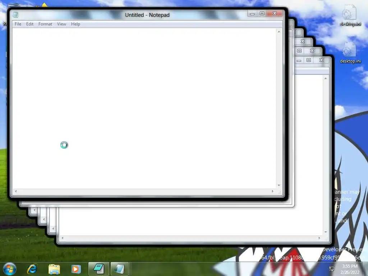Open the Format menu in Notepad
Image resolution: width=368 pixels, height=276 pixels.
click(x=45, y=24)
